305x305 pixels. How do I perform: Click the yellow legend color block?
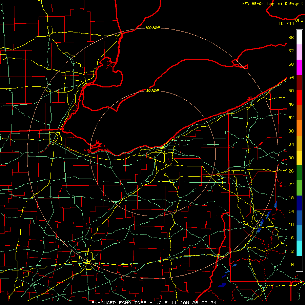(299, 158)
